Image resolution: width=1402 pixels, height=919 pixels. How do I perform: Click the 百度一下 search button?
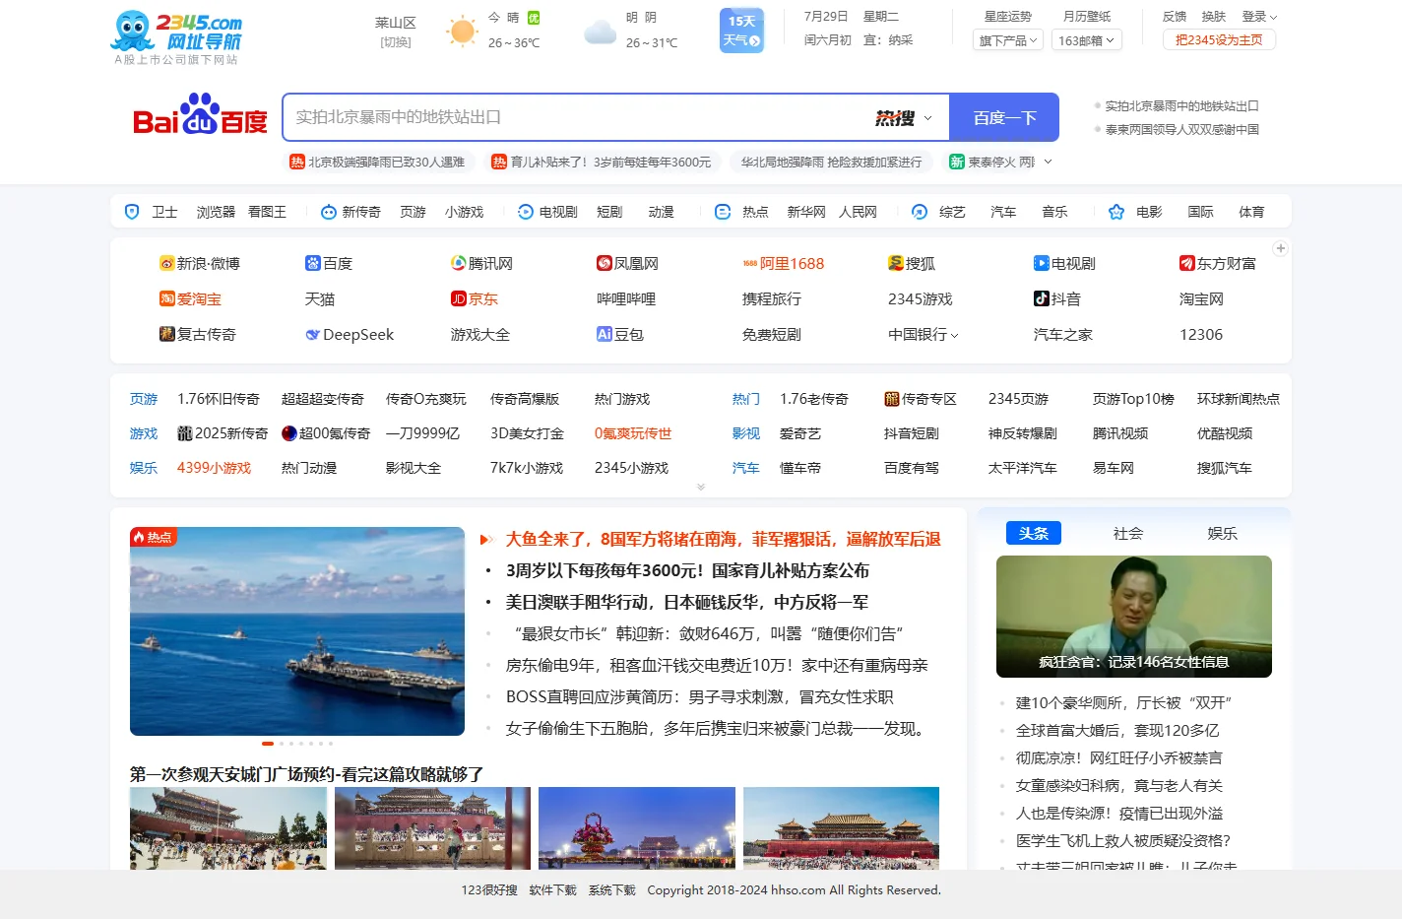1004,117
